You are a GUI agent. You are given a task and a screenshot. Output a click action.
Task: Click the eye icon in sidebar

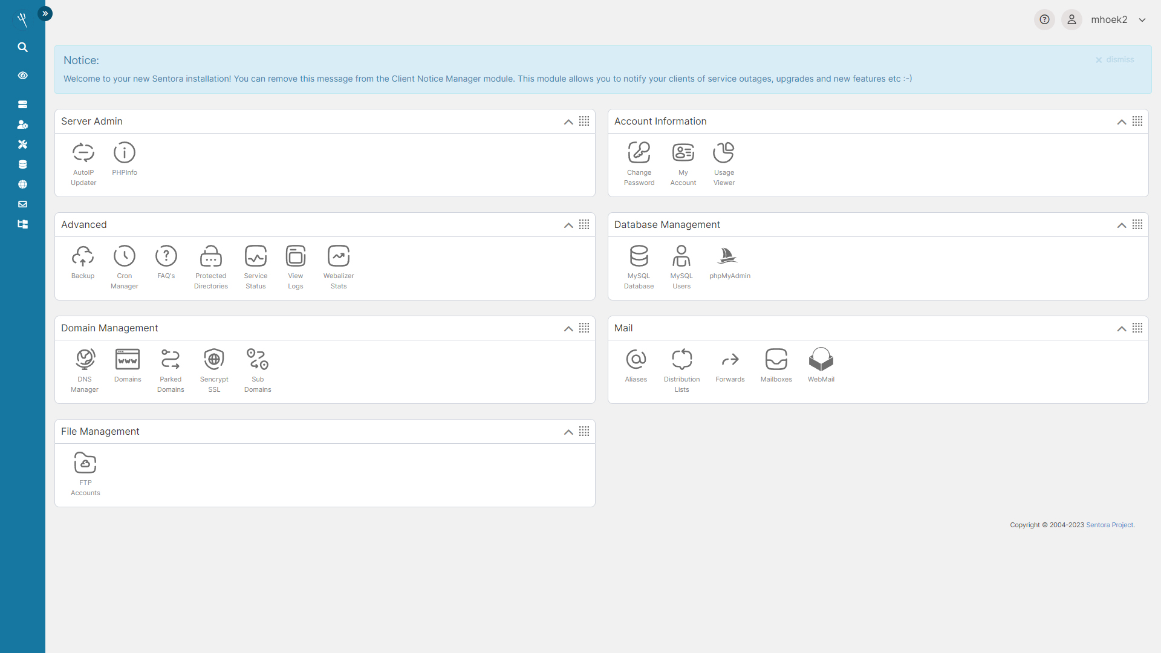pyautogui.click(x=22, y=76)
